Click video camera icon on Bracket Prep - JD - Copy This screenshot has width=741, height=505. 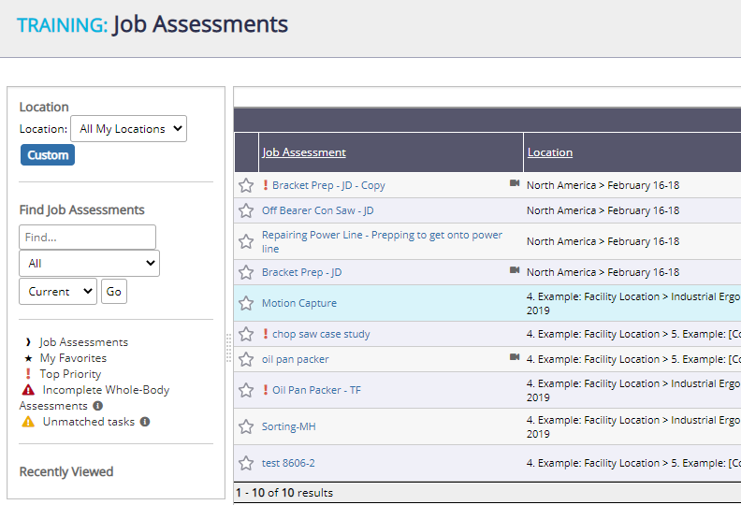(x=515, y=183)
